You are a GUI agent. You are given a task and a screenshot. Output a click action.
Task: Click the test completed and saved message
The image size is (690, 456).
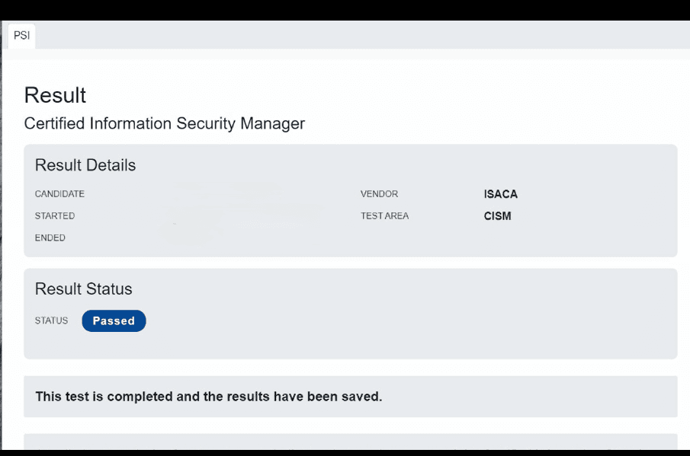point(208,397)
